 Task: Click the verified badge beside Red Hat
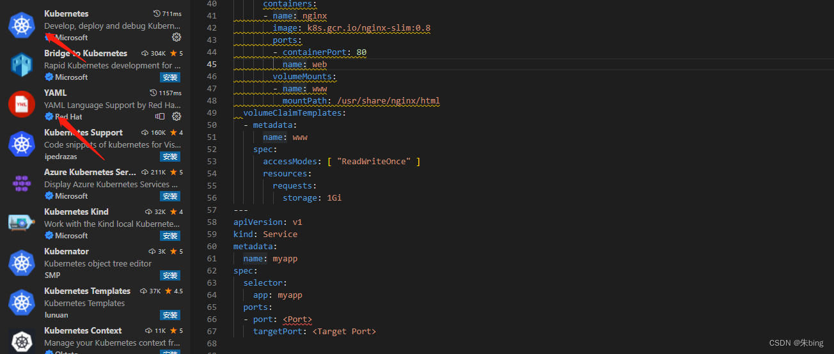[49, 116]
